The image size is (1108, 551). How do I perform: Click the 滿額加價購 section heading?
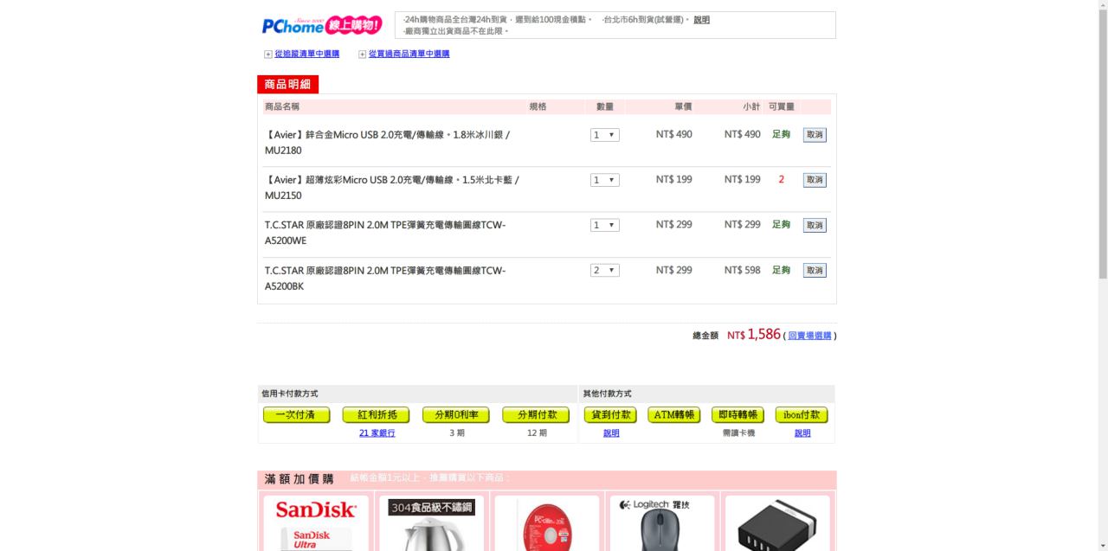[x=299, y=478]
